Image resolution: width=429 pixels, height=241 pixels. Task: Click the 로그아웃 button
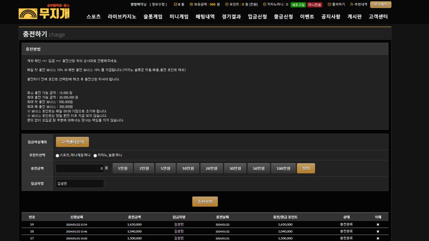[x=380, y=5]
